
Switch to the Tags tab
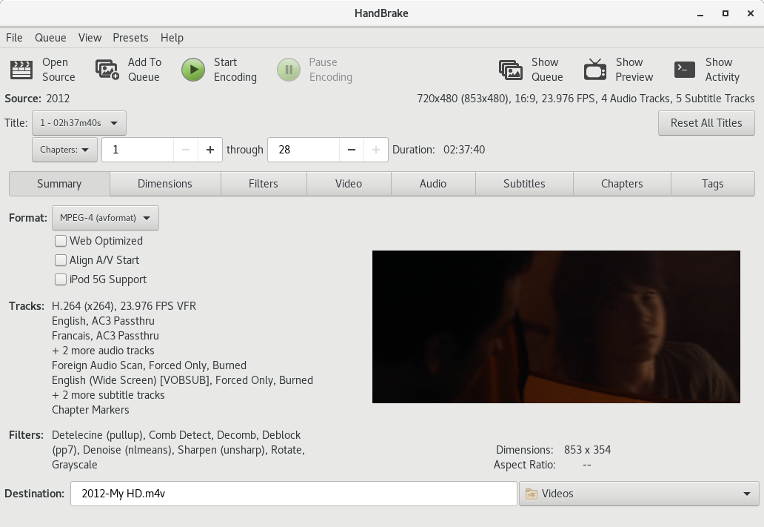[x=713, y=184]
